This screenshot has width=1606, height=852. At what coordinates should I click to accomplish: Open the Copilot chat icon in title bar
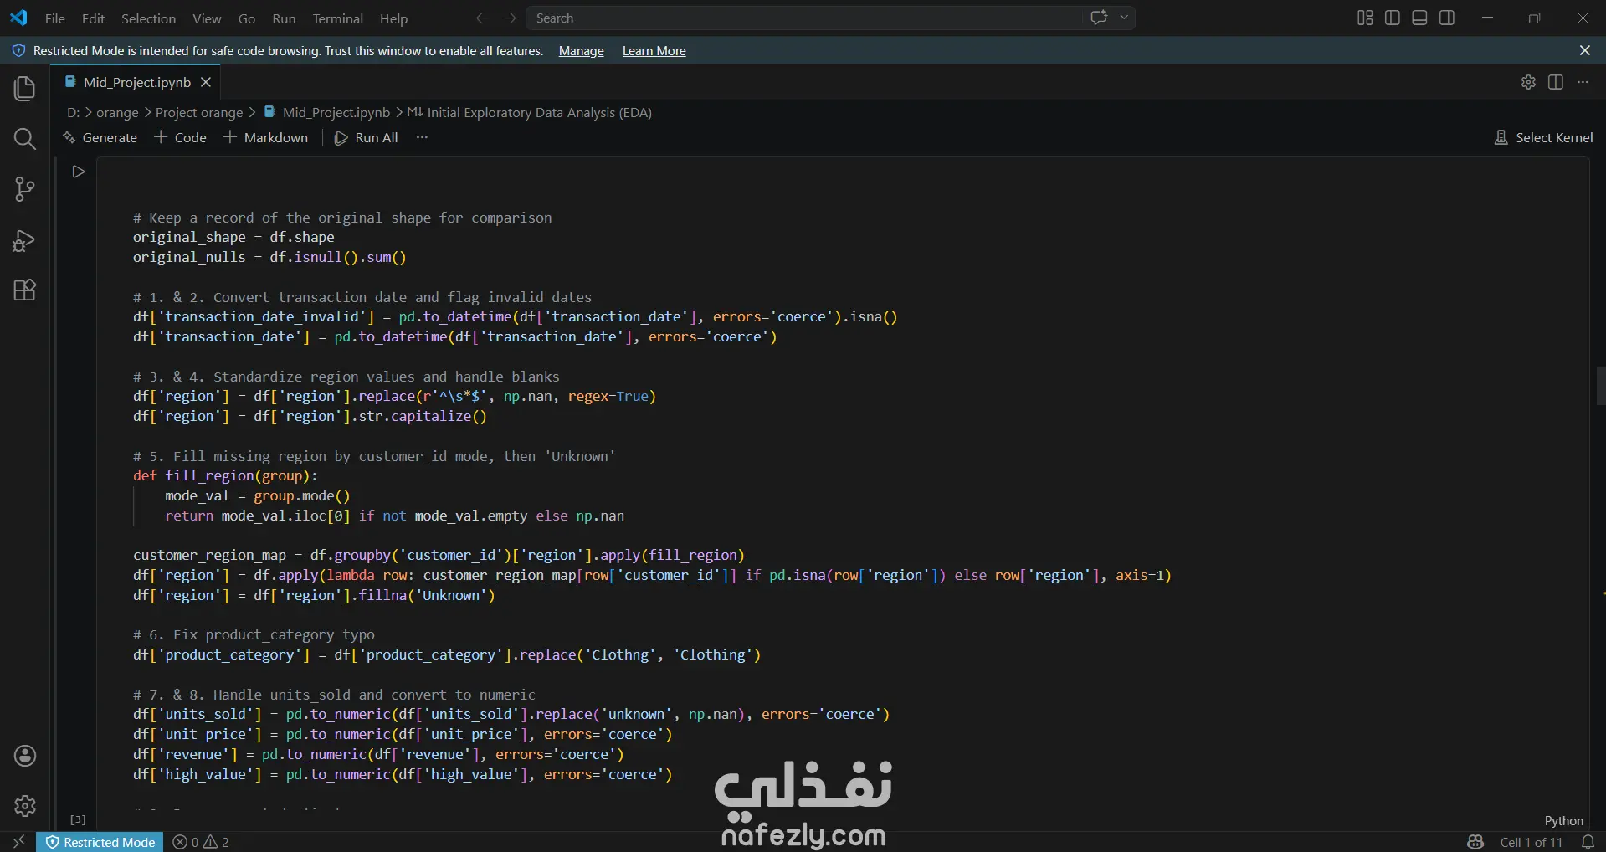[x=1099, y=18]
